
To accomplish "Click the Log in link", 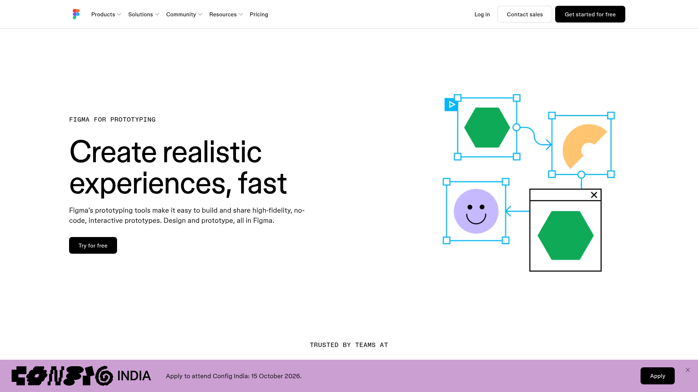I will [482, 15].
